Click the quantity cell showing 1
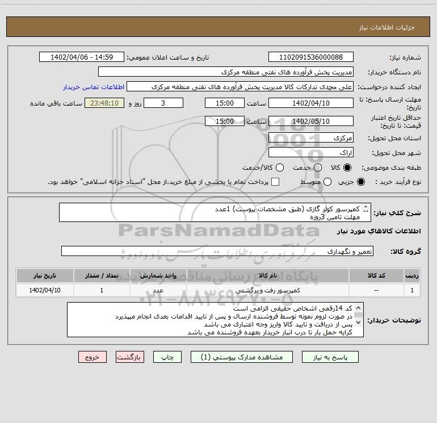 pyautogui.click(x=102, y=290)
